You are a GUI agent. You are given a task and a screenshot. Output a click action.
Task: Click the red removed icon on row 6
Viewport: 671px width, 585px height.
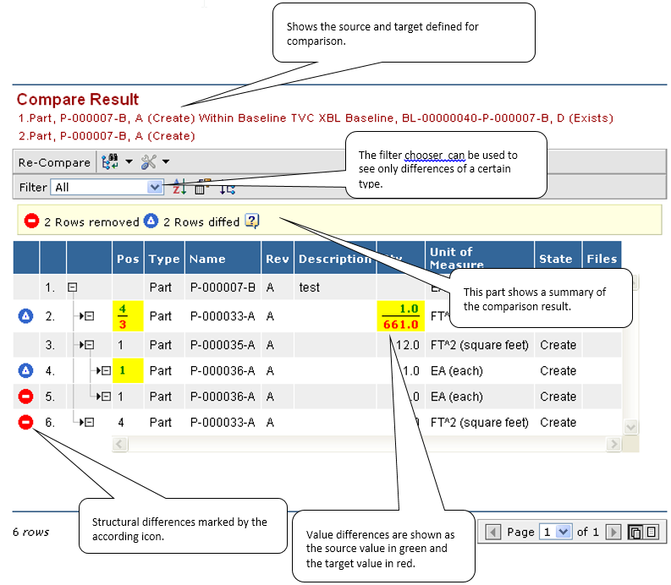pyautogui.click(x=26, y=422)
